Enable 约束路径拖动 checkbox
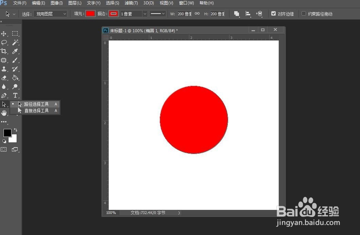 click(x=303, y=14)
